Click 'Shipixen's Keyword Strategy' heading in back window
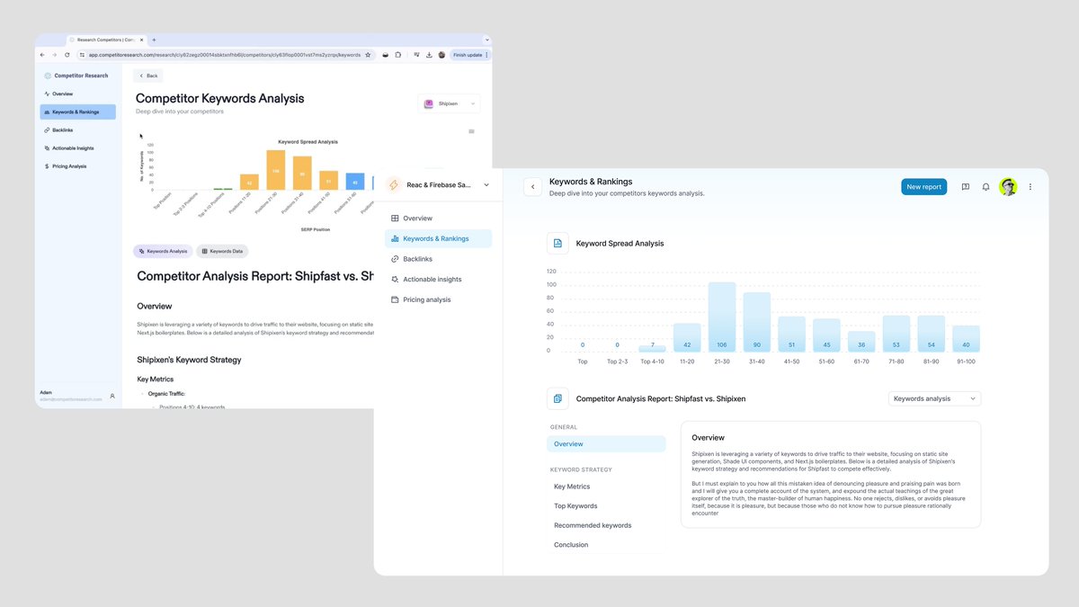Image resolution: width=1079 pixels, height=607 pixels. pyautogui.click(x=189, y=360)
